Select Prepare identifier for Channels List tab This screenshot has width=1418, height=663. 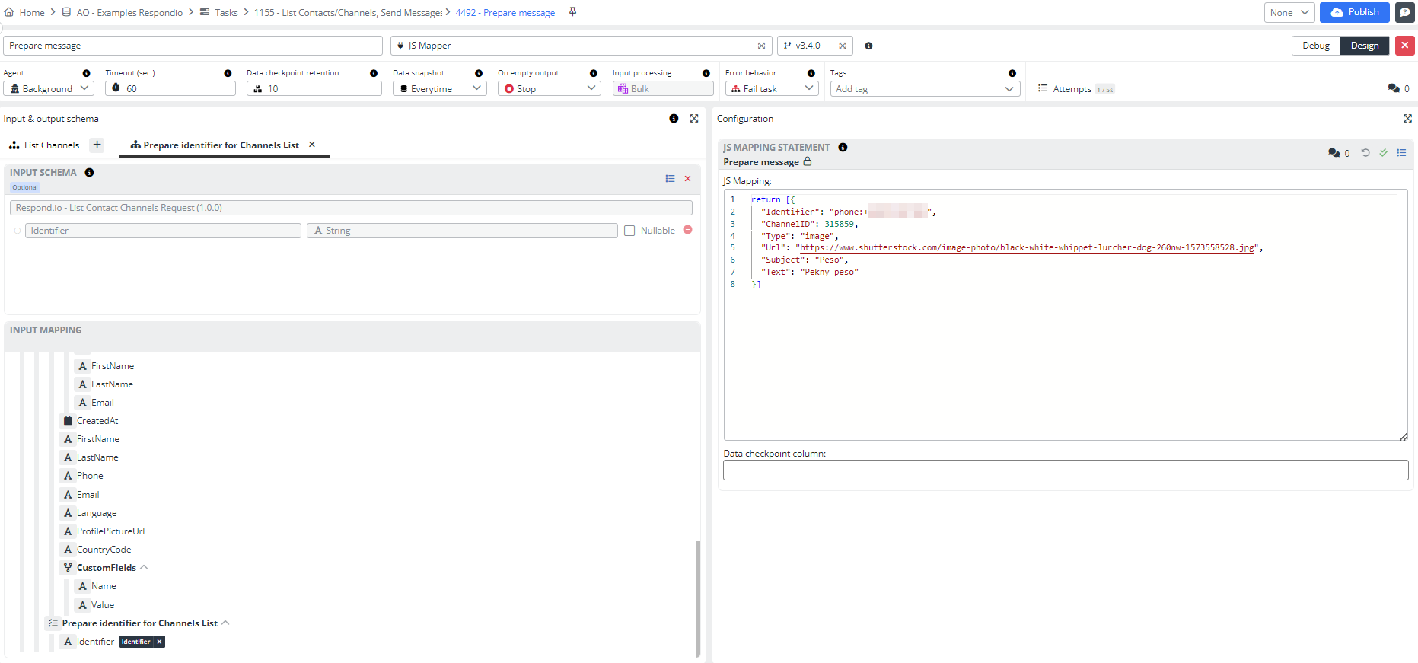[221, 145]
